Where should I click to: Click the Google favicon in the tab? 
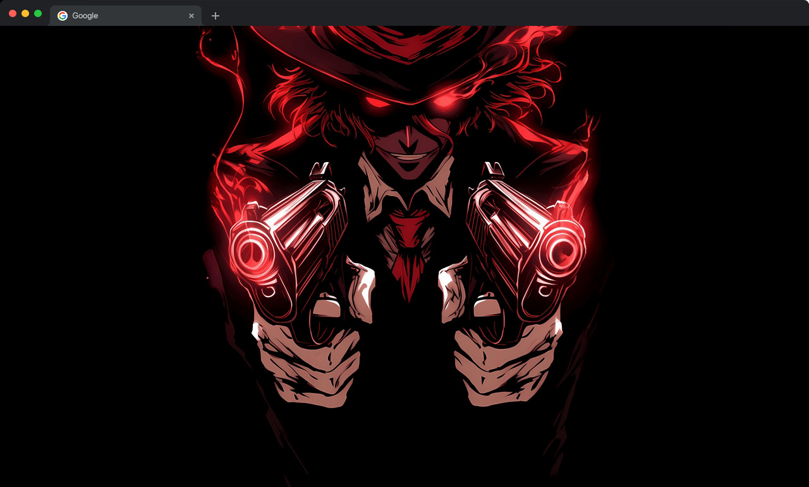click(x=63, y=16)
